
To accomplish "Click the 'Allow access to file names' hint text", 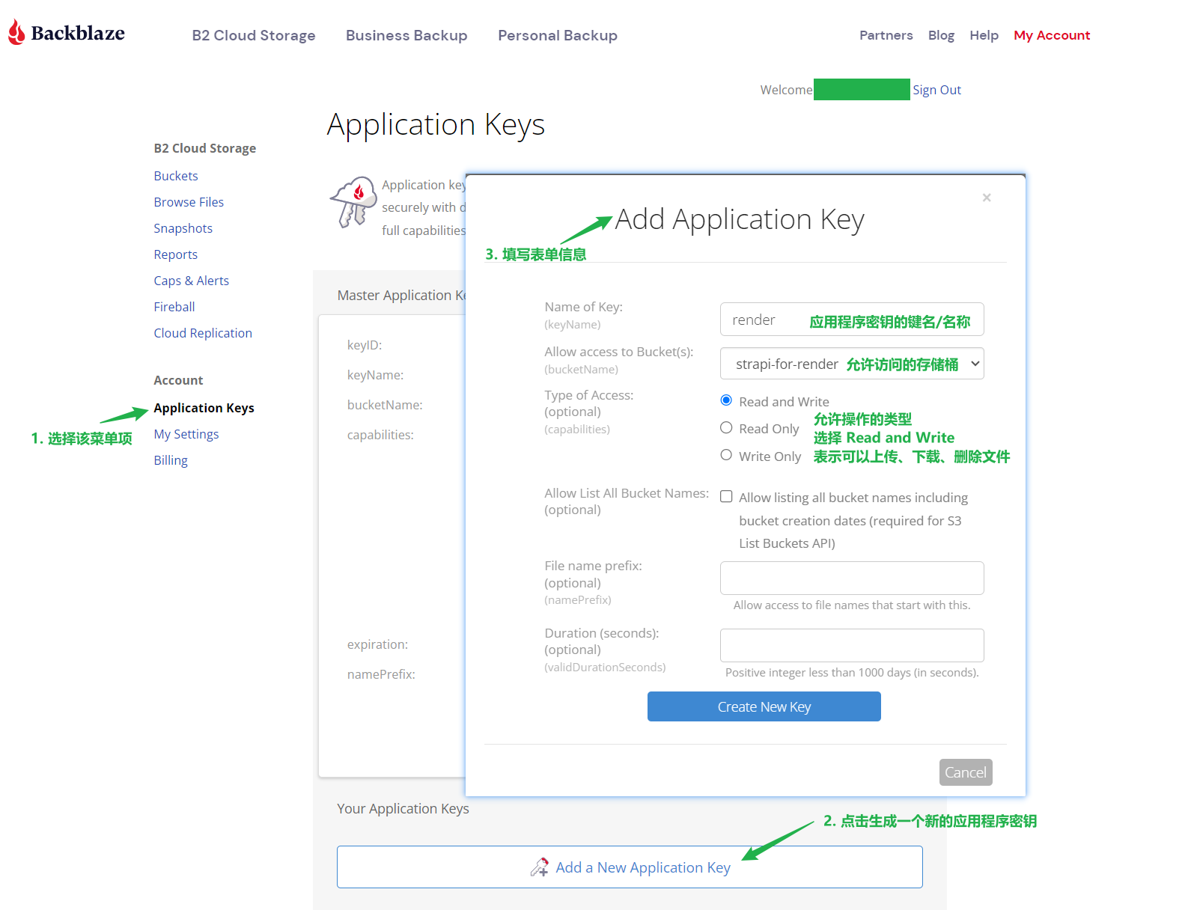I will point(852,605).
